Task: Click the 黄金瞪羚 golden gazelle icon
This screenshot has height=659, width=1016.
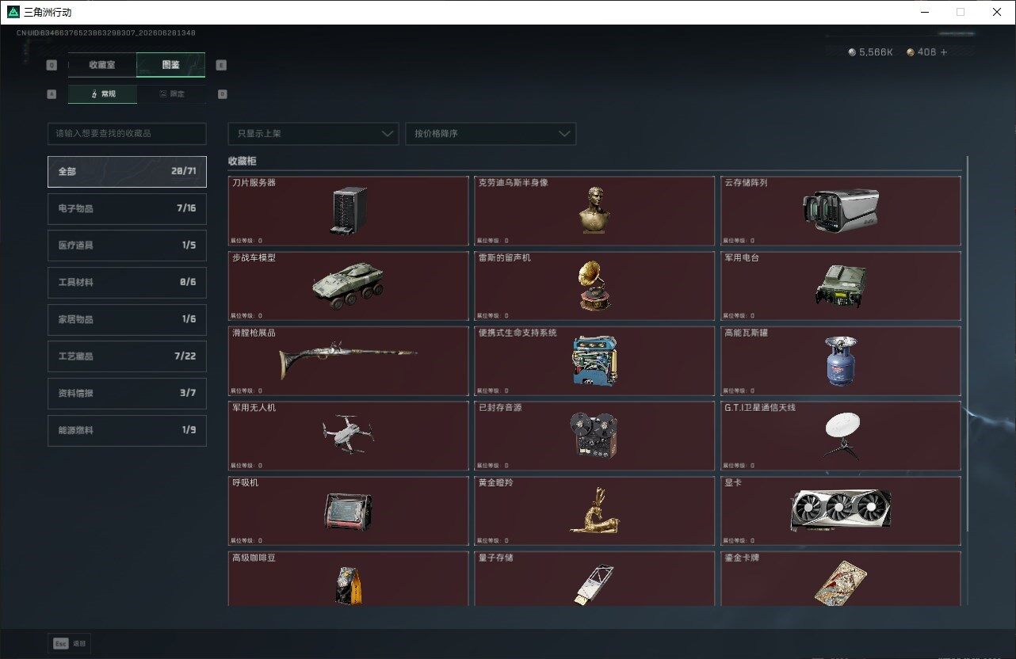Action: coord(594,510)
